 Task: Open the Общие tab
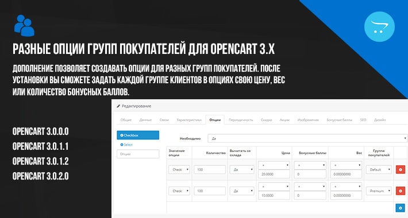(x=126, y=120)
